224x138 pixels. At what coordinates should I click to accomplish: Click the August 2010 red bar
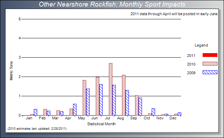click(124, 95)
